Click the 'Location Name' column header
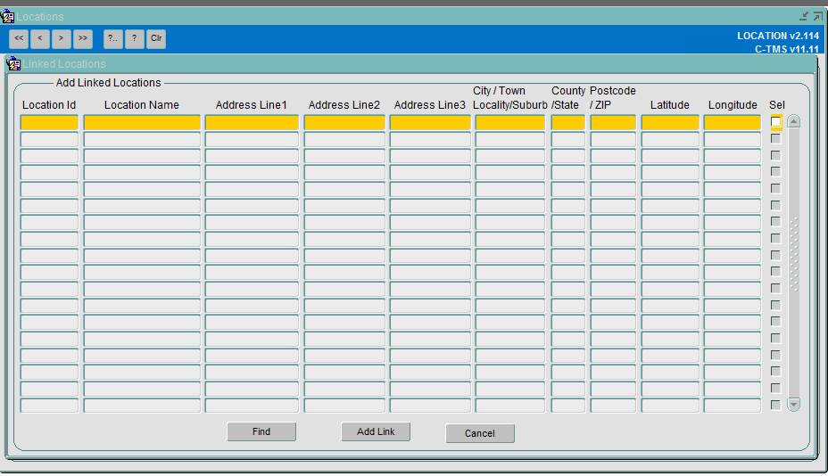This screenshot has width=828, height=476. coord(142,105)
